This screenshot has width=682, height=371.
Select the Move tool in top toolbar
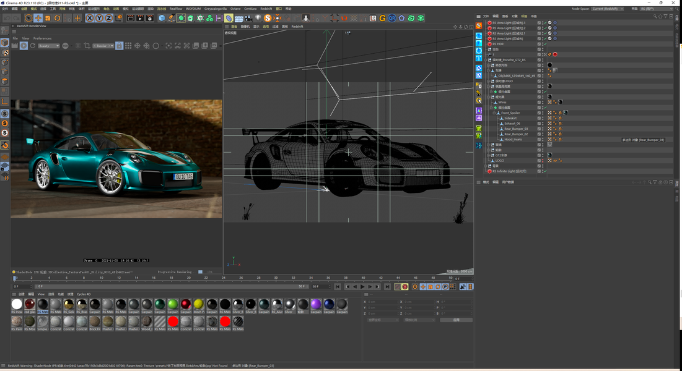pos(38,19)
